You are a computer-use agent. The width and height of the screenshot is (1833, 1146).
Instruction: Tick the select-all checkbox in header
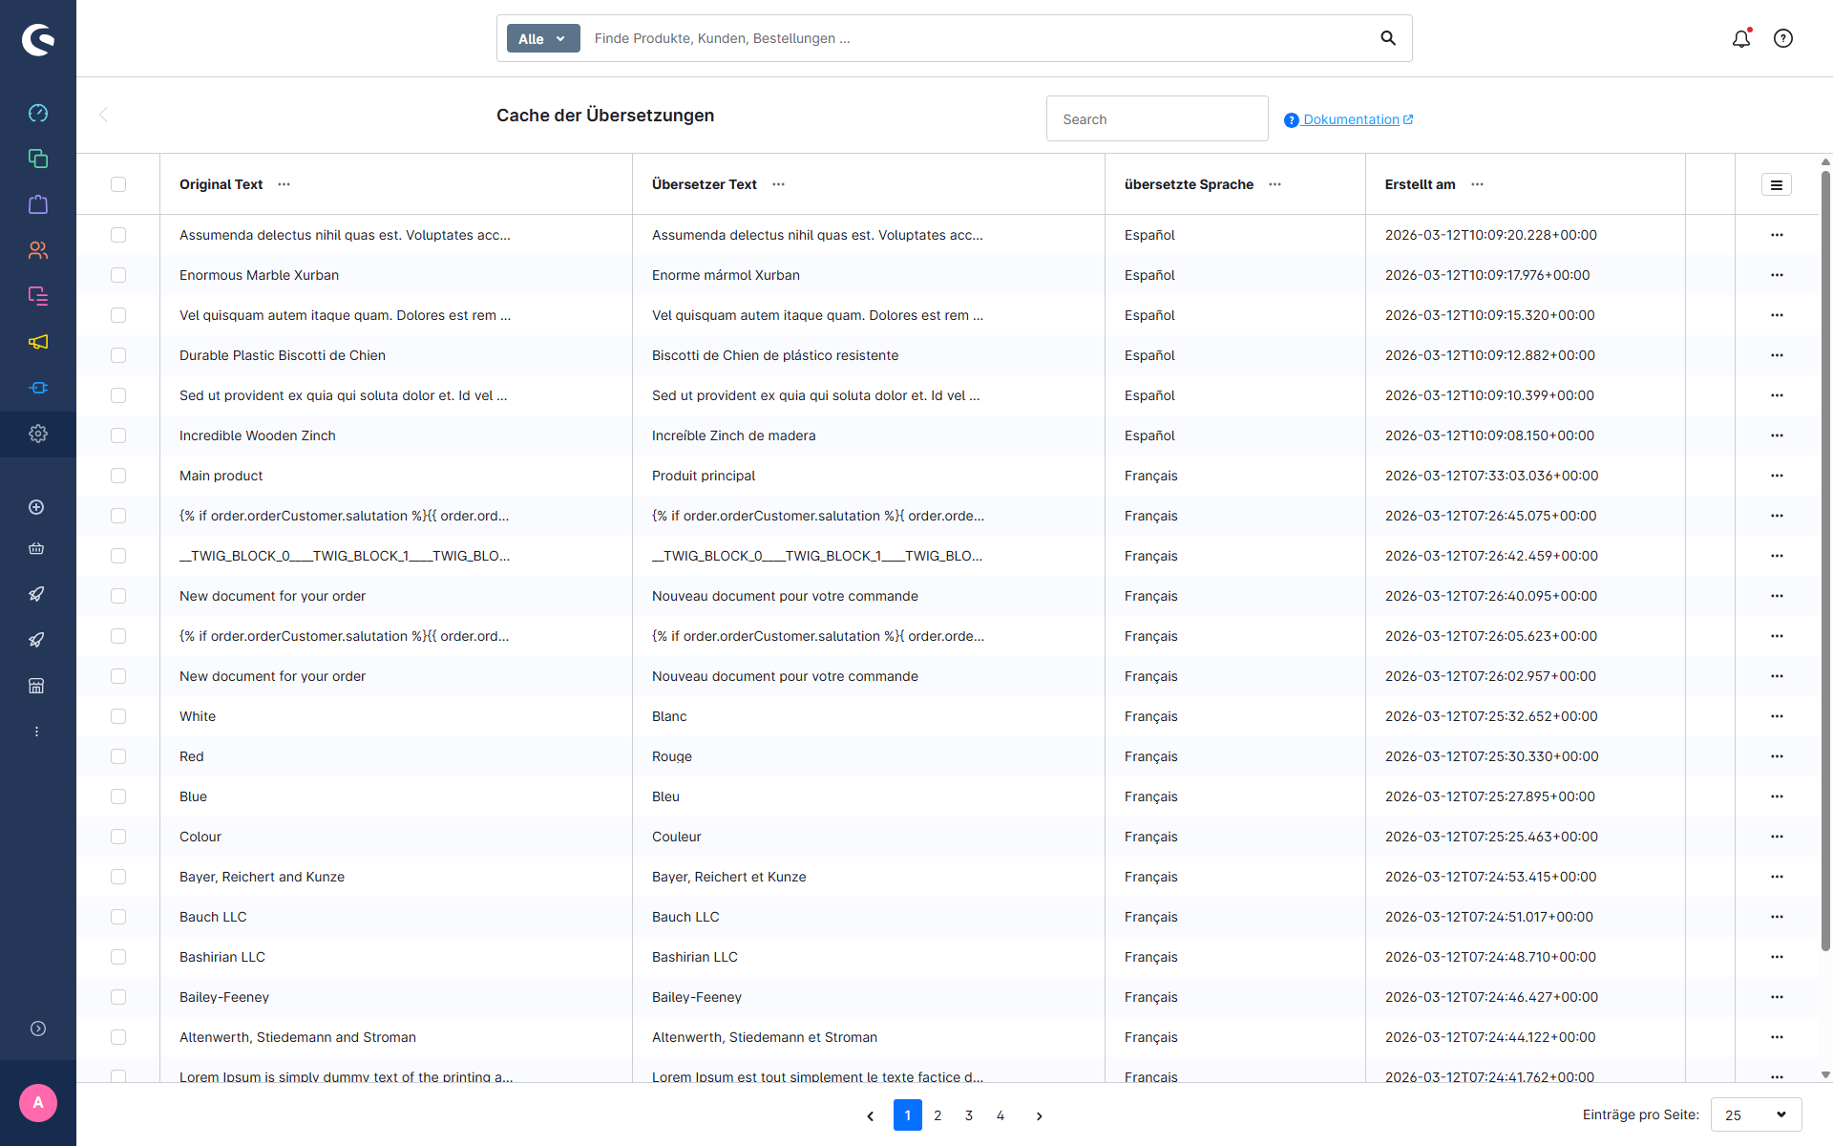[x=118, y=184]
